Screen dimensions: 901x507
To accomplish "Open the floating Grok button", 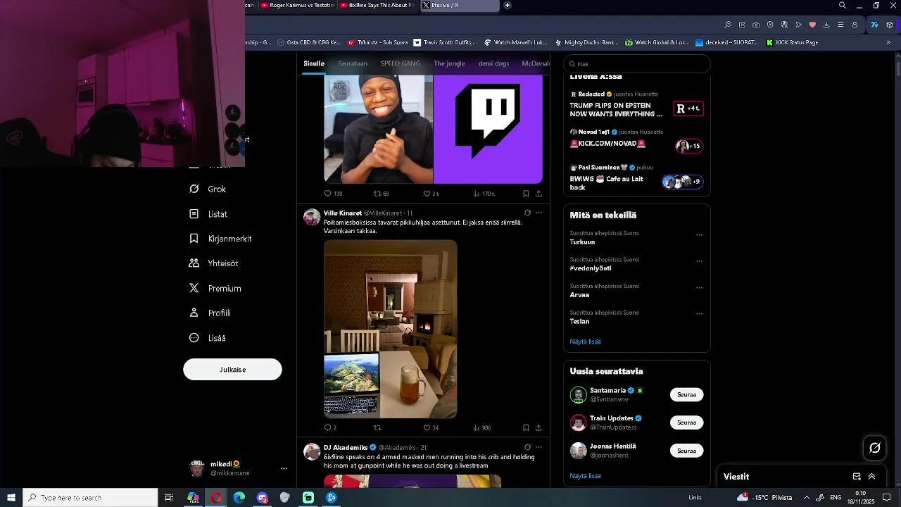I will pyautogui.click(x=875, y=448).
